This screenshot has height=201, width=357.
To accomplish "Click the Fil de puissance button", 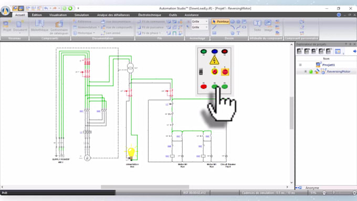I will click(x=150, y=27).
